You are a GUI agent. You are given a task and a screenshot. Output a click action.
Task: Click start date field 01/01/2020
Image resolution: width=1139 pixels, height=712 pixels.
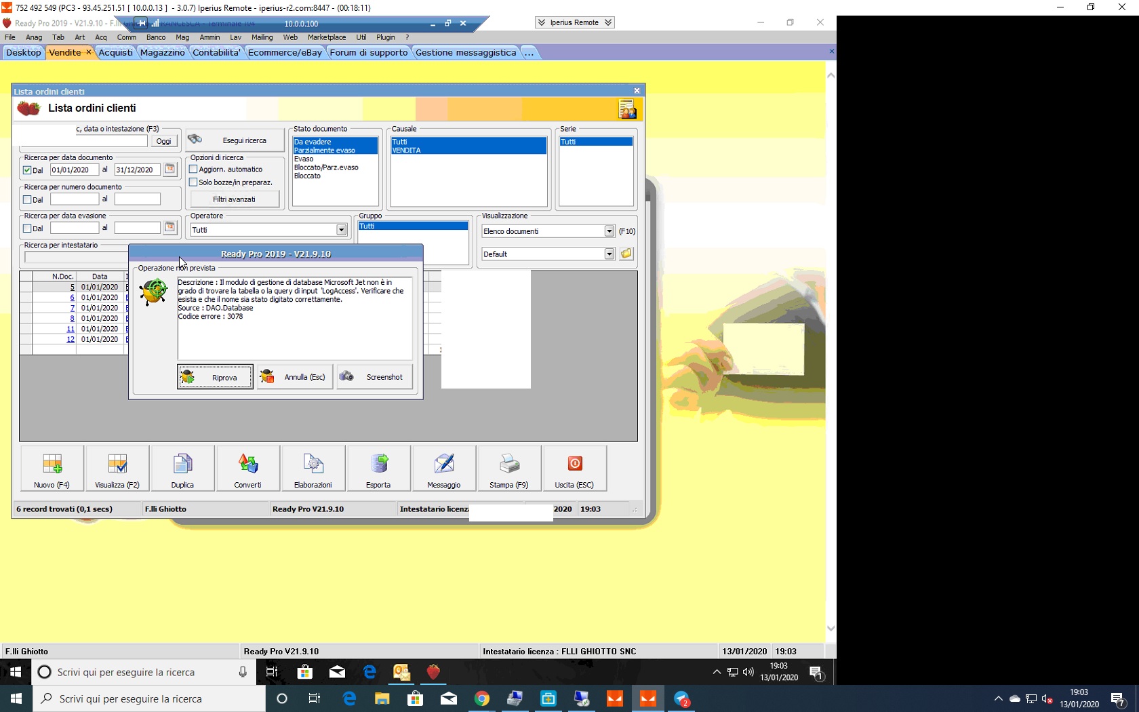pos(74,170)
